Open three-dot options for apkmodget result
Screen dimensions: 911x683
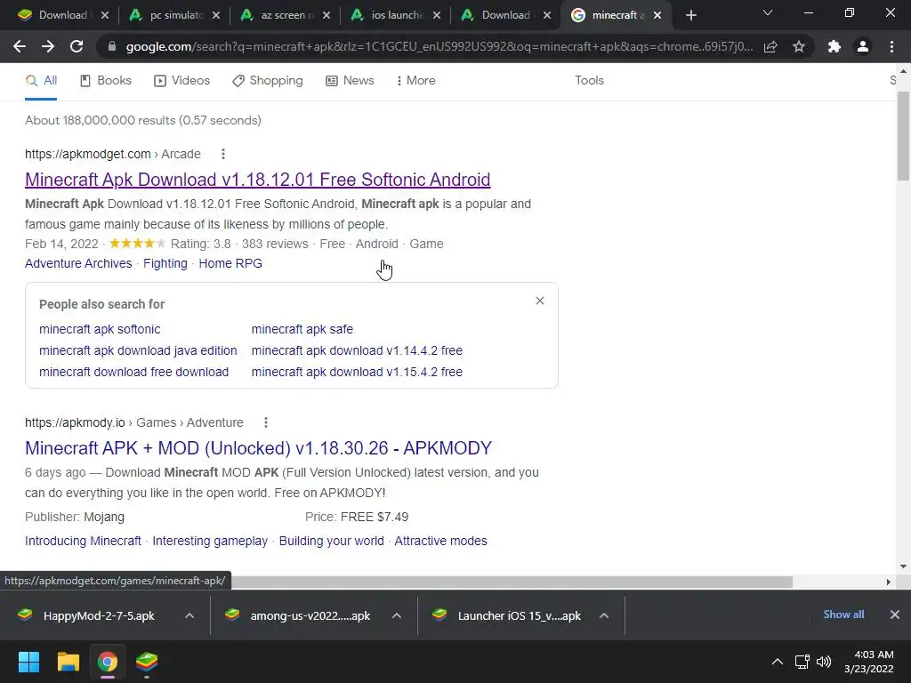tap(223, 154)
